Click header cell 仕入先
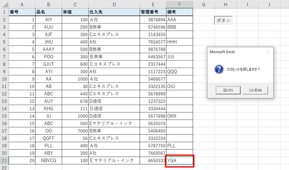289x170 pixels. 114,12
